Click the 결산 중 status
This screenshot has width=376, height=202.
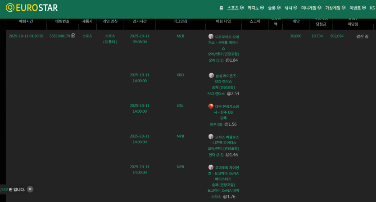(362, 36)
